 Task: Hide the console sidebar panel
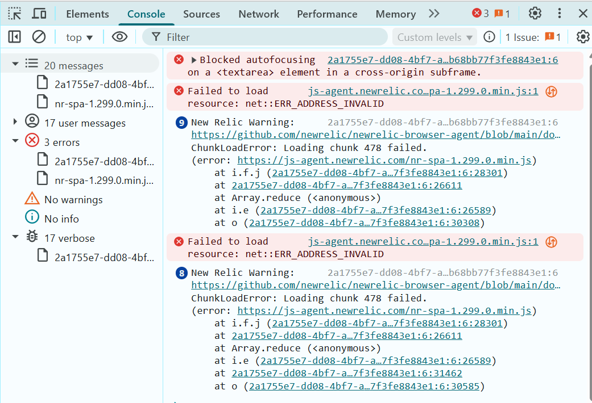(x=15, y=37)
